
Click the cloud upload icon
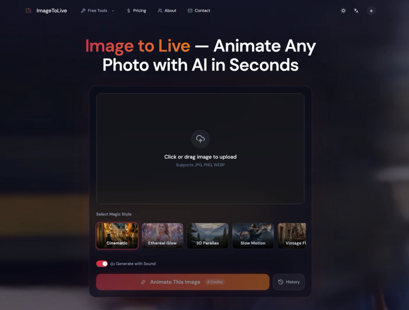(200, 139)
